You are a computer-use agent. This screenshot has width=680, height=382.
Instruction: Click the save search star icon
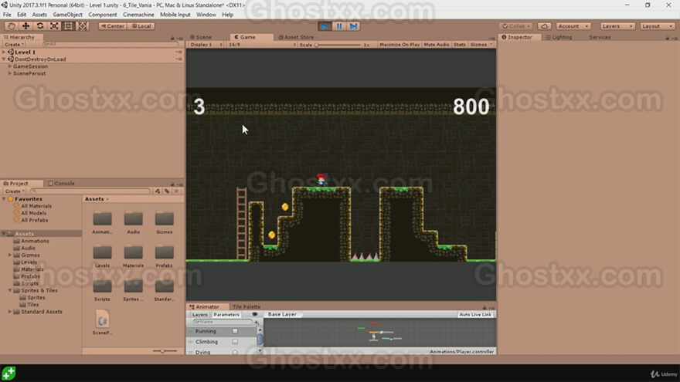pos(176,191)
